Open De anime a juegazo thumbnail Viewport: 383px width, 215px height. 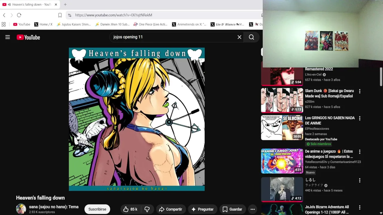[282, 161]
